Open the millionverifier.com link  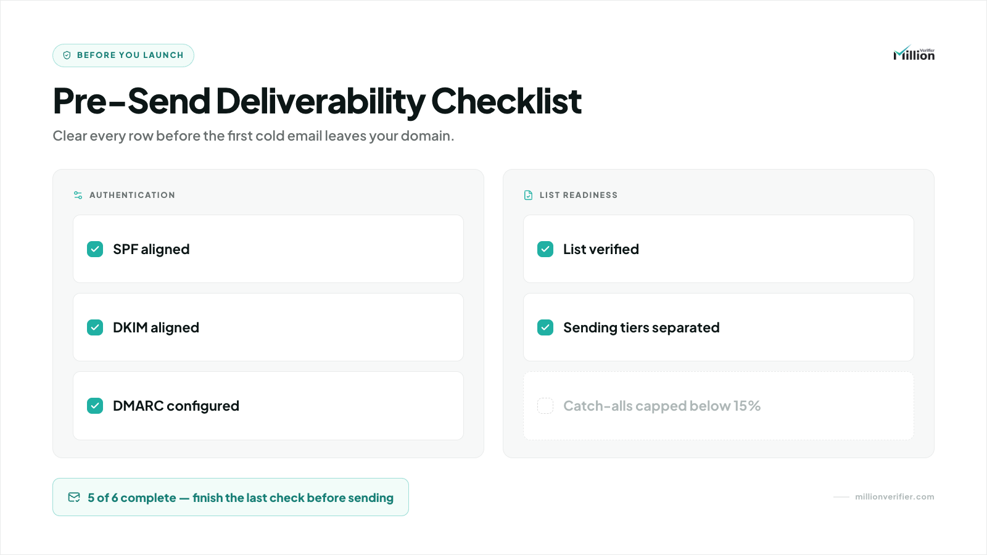(894, 497)
